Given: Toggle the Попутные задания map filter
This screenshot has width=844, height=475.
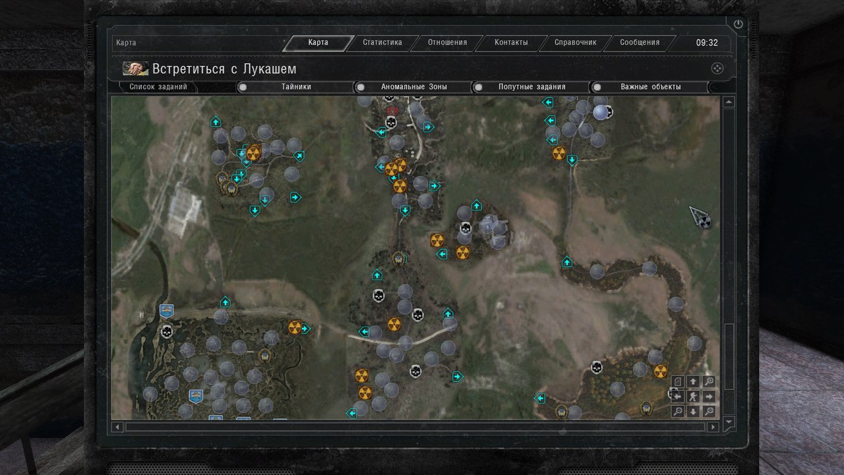Looking at the screenshot, I should [531, 86].
